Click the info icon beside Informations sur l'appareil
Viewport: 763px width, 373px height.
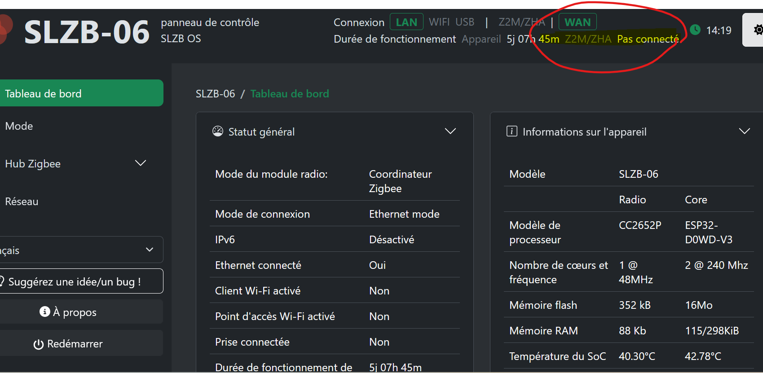point(512,131)
